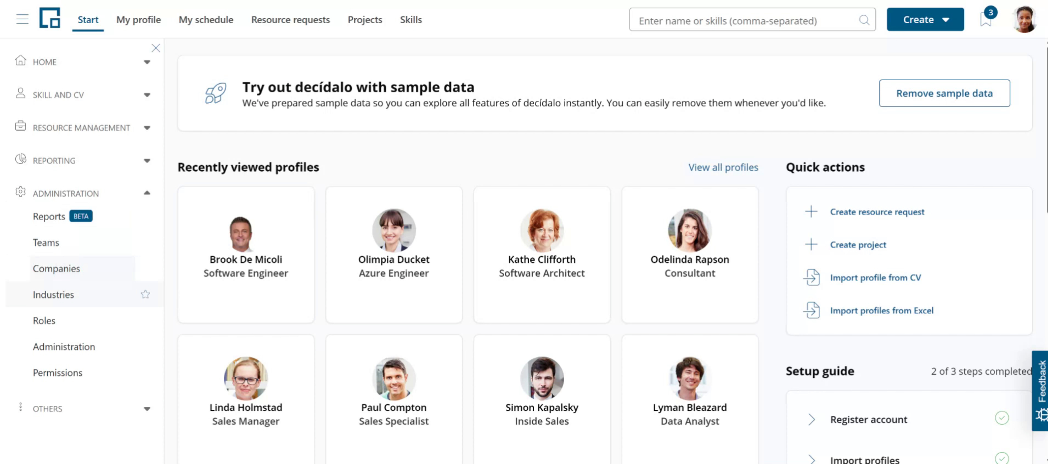This screenshot has height=464, width=1048.
Task: Open the Feedback side tab
Action: pos(1040,390)
